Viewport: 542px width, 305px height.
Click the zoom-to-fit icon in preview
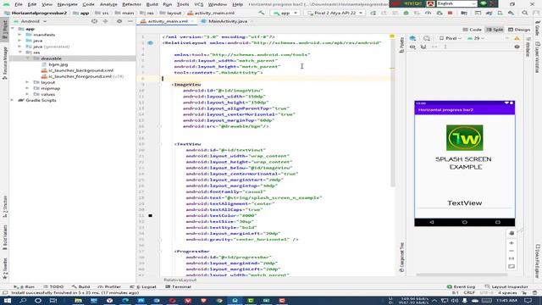click(512, 266)
